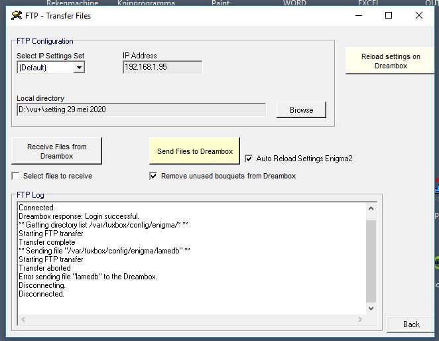Select 'Dreambox response: Login successful.' line

tap(79, 216)
